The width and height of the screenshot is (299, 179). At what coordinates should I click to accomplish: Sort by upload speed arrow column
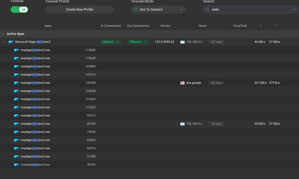point(276,26)
